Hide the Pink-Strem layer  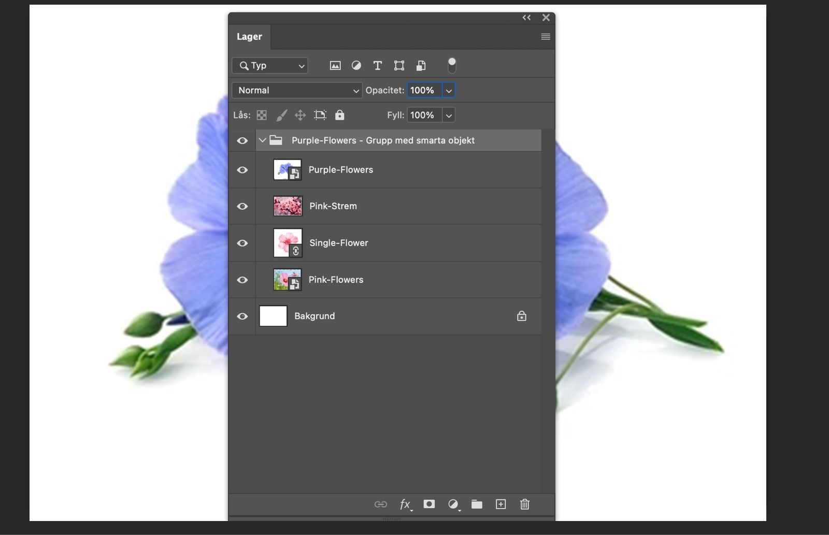[242, 207]
